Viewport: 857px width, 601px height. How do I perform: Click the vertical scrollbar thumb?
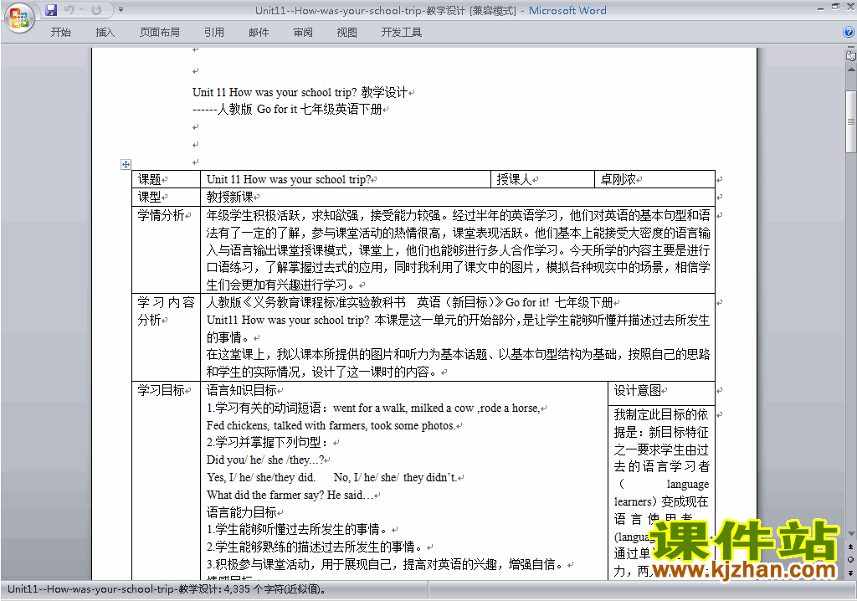(x=851, y=121)
